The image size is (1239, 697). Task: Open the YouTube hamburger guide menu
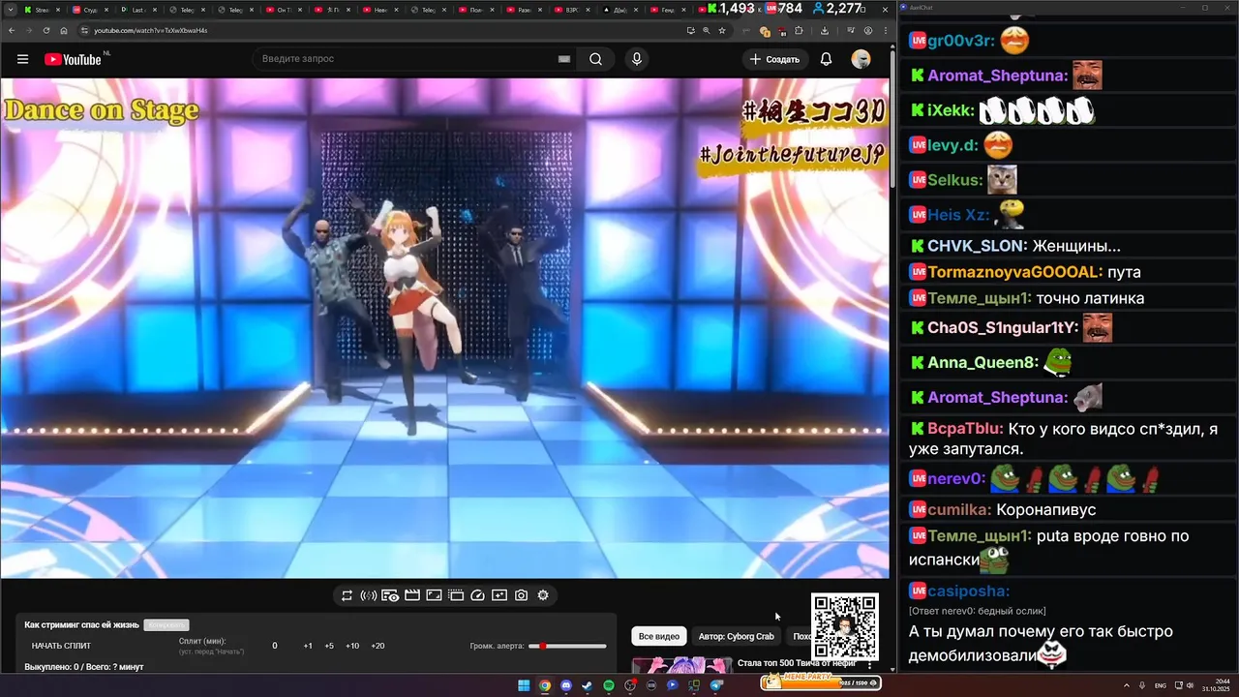(x=22, y=59)
